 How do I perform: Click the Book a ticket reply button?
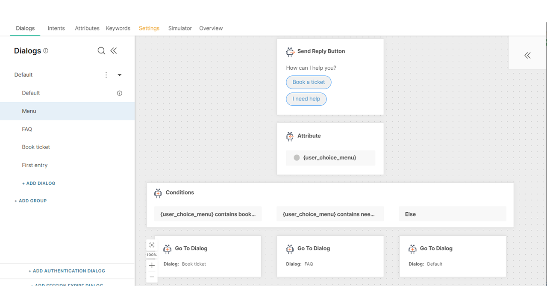(x=309, y=82)
